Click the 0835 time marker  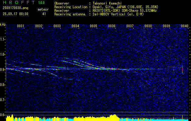[94, 26]
